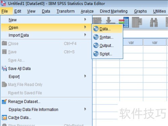Open the View menu
This screenshot has width=168, height=126.
tap(31, 11)
